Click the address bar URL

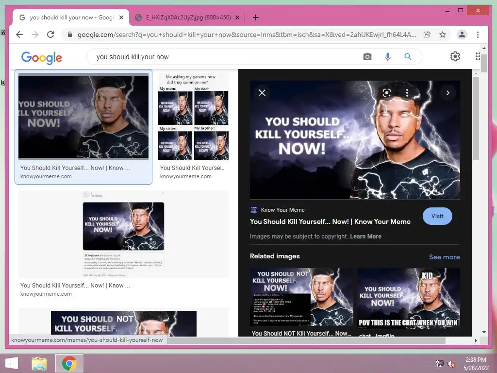[x=247, y=34]
